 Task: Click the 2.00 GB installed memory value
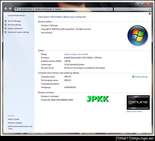point(67,61)
